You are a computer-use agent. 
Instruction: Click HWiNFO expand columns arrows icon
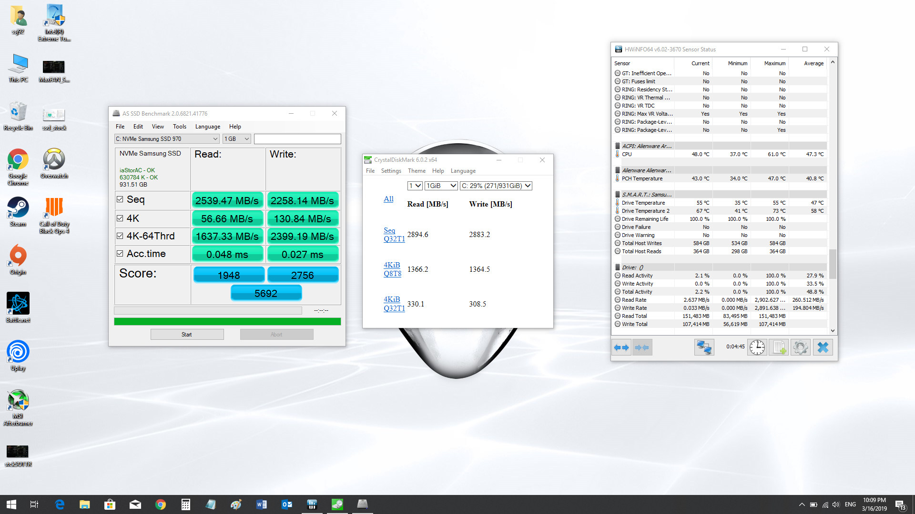(x=621, y=347)
